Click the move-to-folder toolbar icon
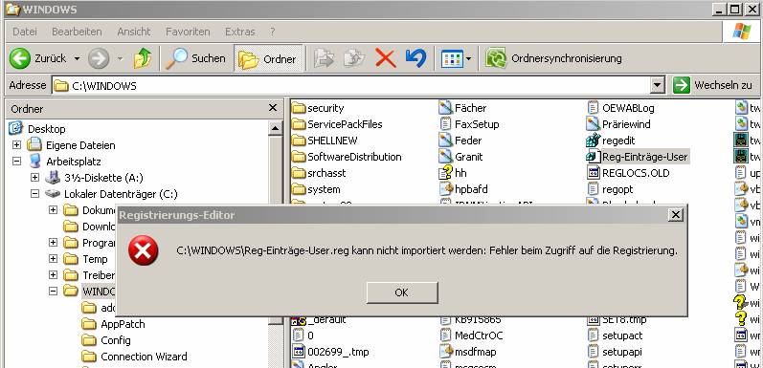The image size is (763, 368). tap(324, 59)
